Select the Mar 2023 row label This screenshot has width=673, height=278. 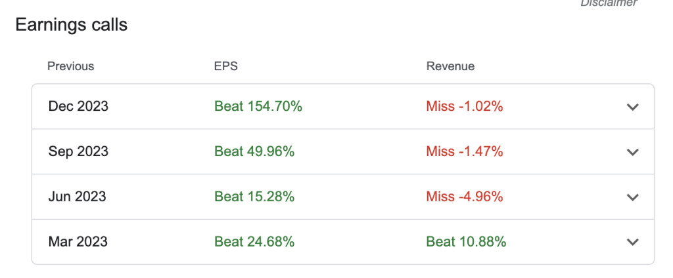tap(78, 241)
